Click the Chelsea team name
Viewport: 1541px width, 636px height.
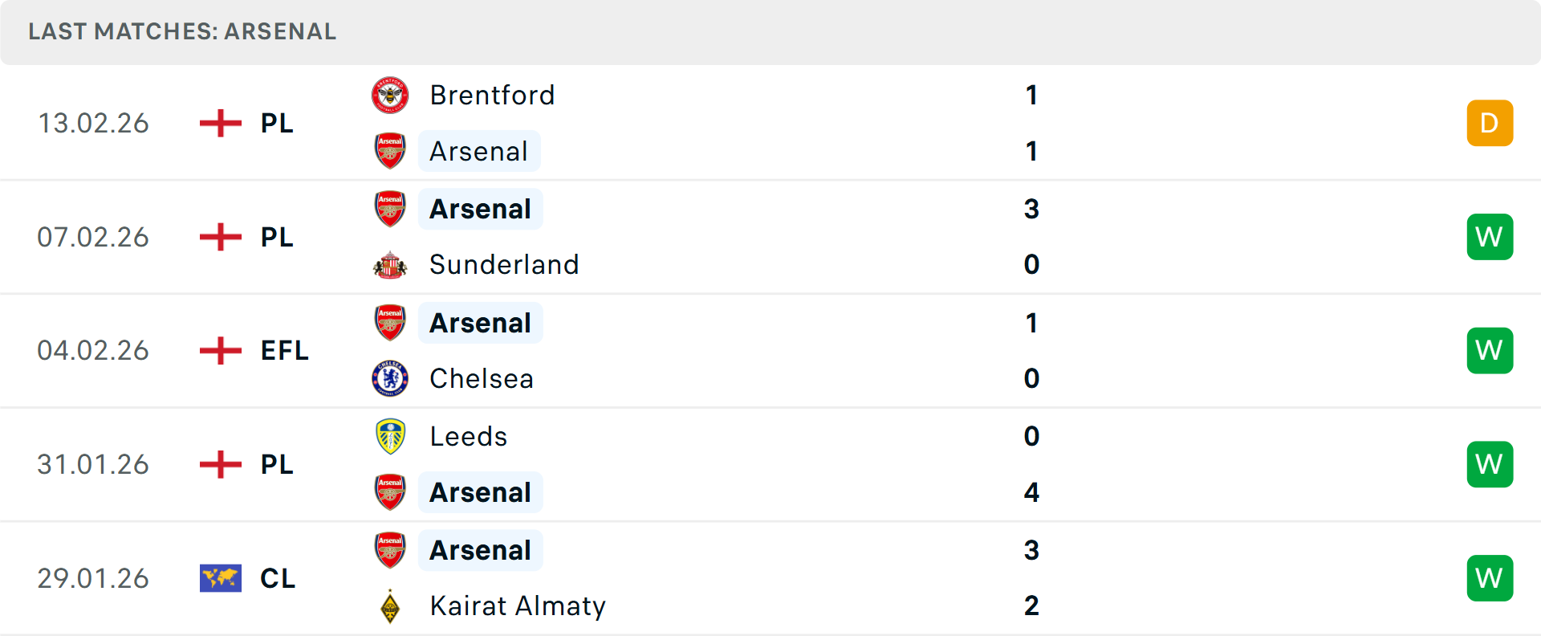481,378
